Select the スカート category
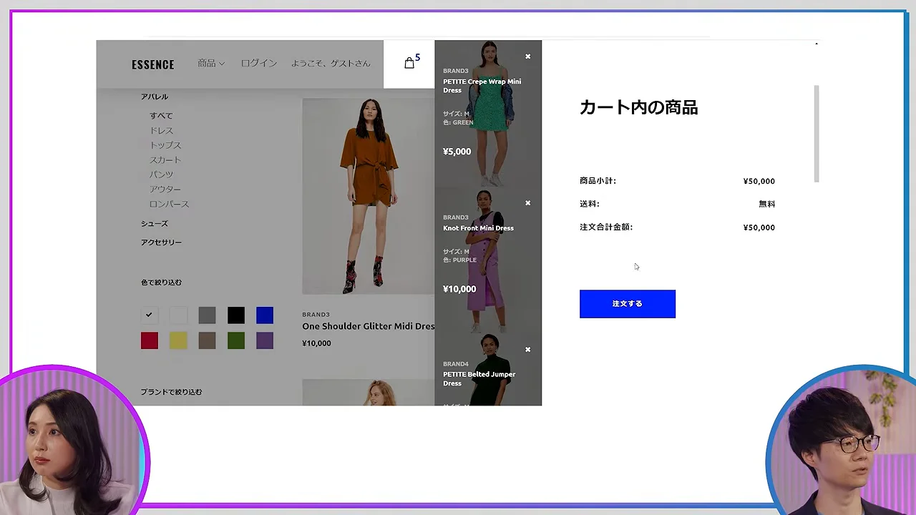Image resolution: width=916 pixels, height=515 pixels. click(165, 160)
